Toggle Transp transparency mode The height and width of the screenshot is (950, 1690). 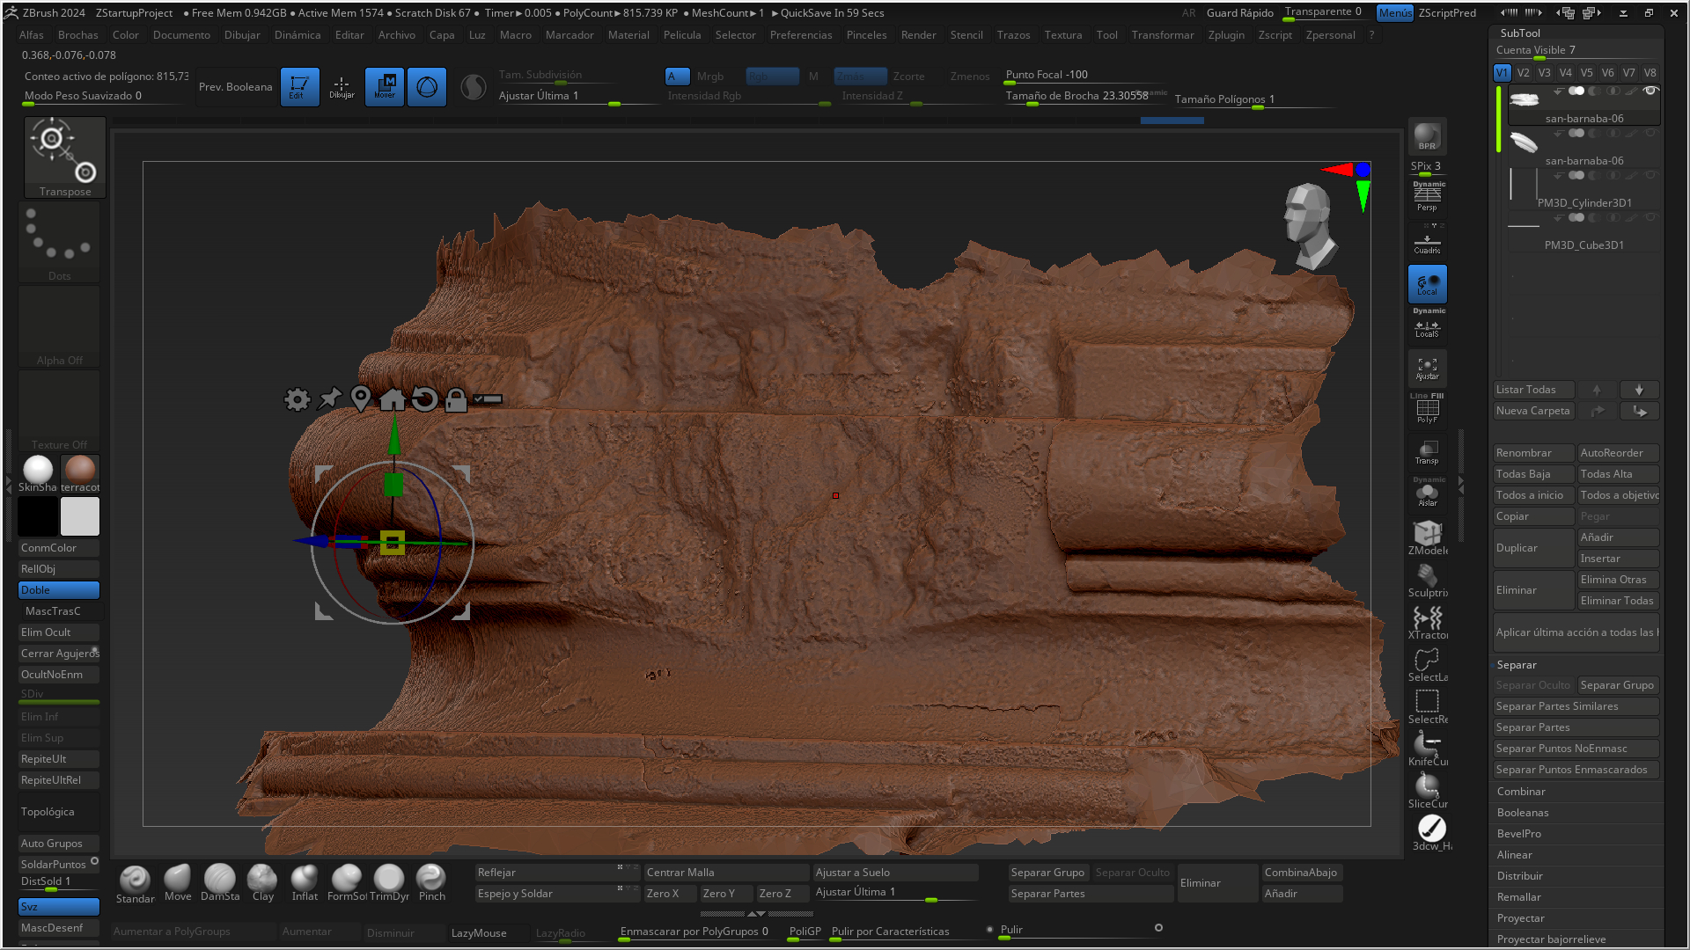click(1427, 452)
